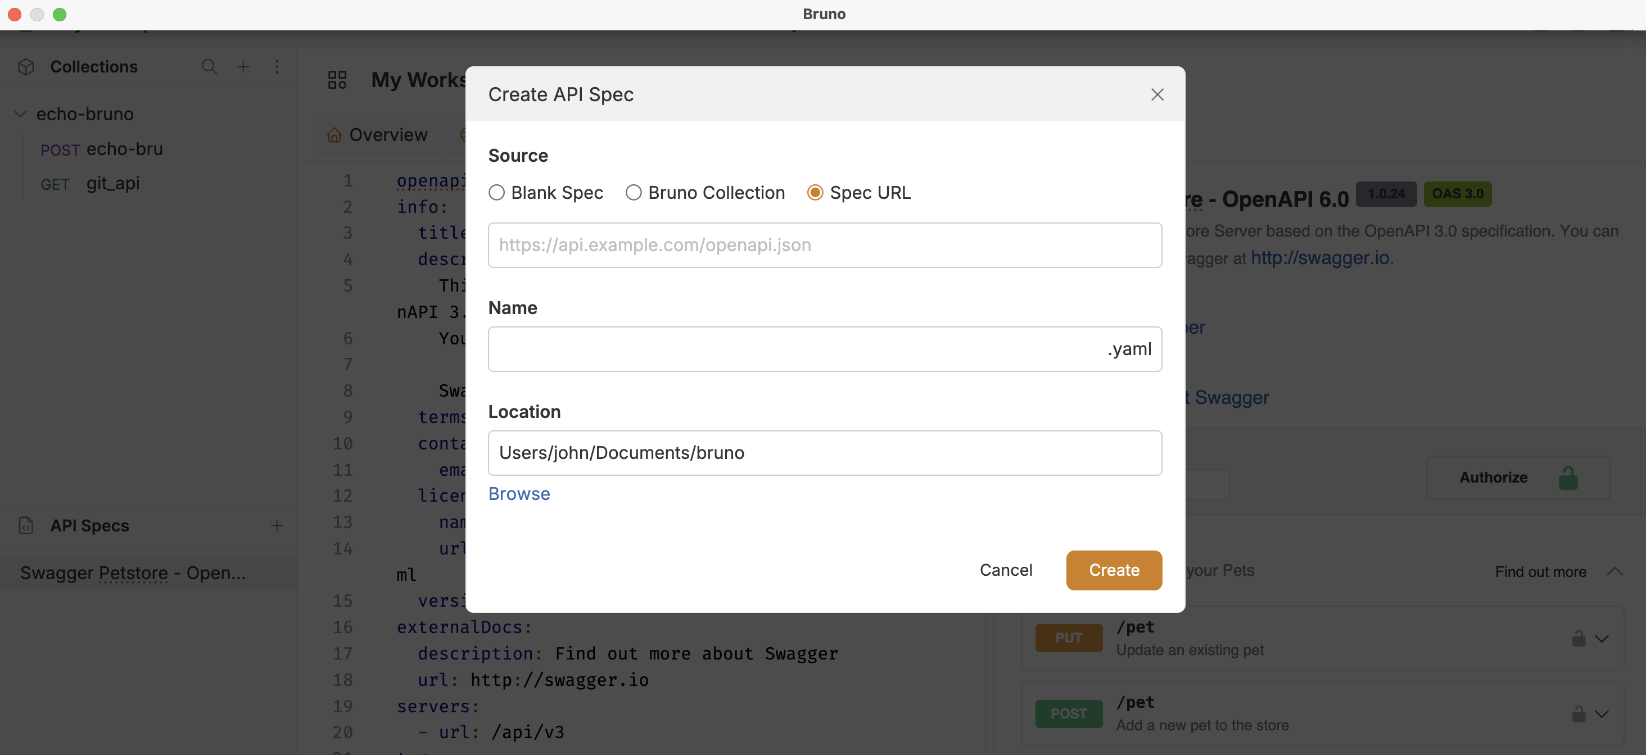
Task: Click the Create button
Action: coord(1114,570)
